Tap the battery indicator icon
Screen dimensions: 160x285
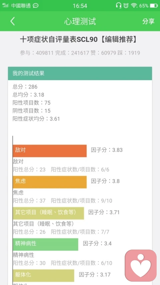coord(154,6)
